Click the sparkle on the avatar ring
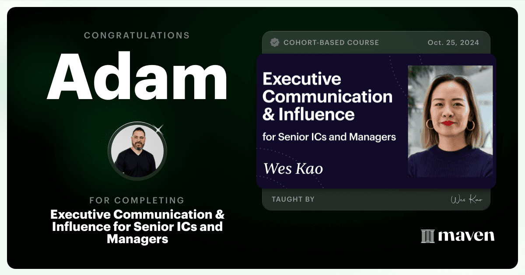This screenshot has width=525, height=275. 159,129
